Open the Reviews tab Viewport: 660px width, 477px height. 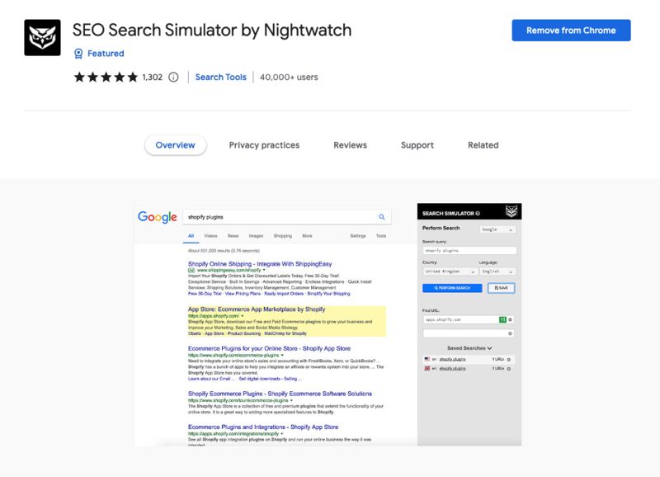(x=350, y=145)
